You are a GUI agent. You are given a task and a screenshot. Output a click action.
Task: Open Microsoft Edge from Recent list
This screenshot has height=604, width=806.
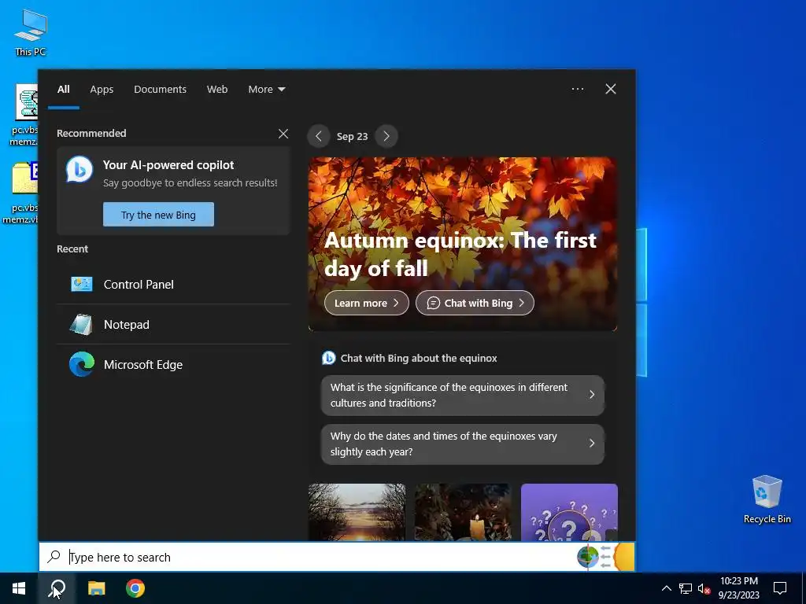coord(173,365)
